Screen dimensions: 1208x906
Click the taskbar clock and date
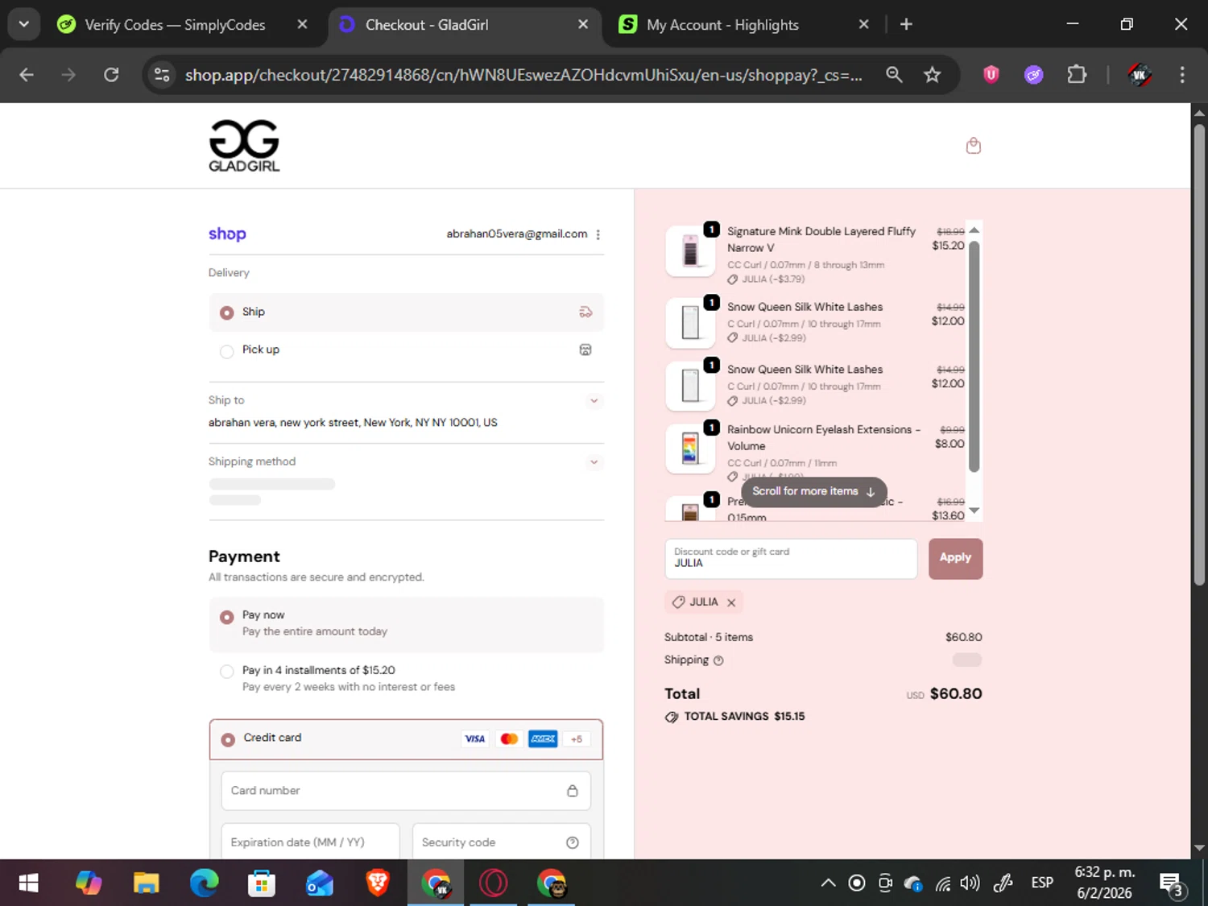pyautogui.click(x=1104, y=883)
